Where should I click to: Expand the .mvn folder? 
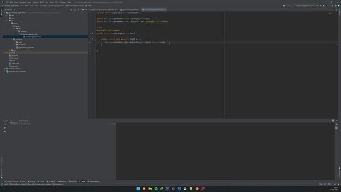point(7,18)
